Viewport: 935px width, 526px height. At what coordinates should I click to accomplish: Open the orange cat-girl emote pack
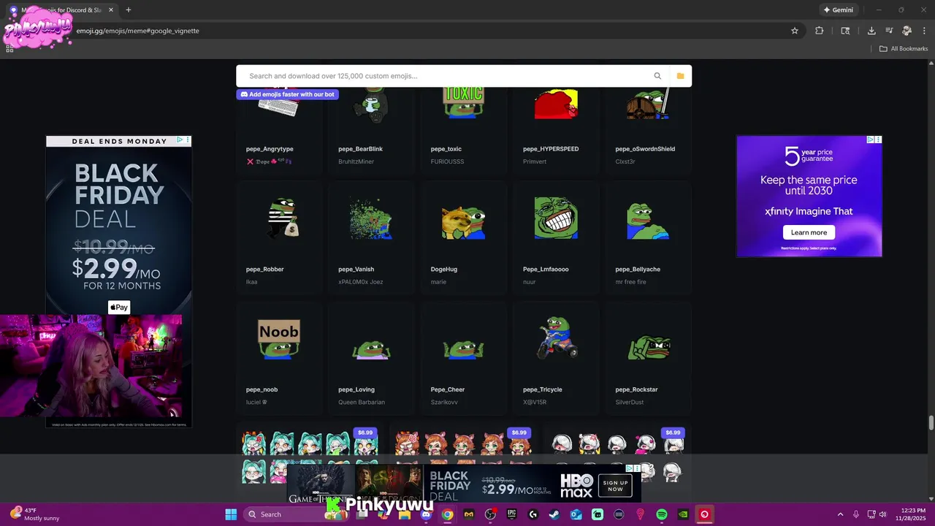point(463,446)
